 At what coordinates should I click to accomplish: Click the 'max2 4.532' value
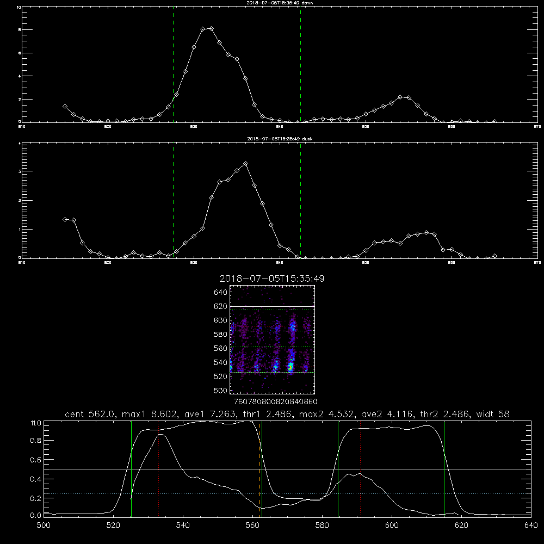tap(325, 414)
